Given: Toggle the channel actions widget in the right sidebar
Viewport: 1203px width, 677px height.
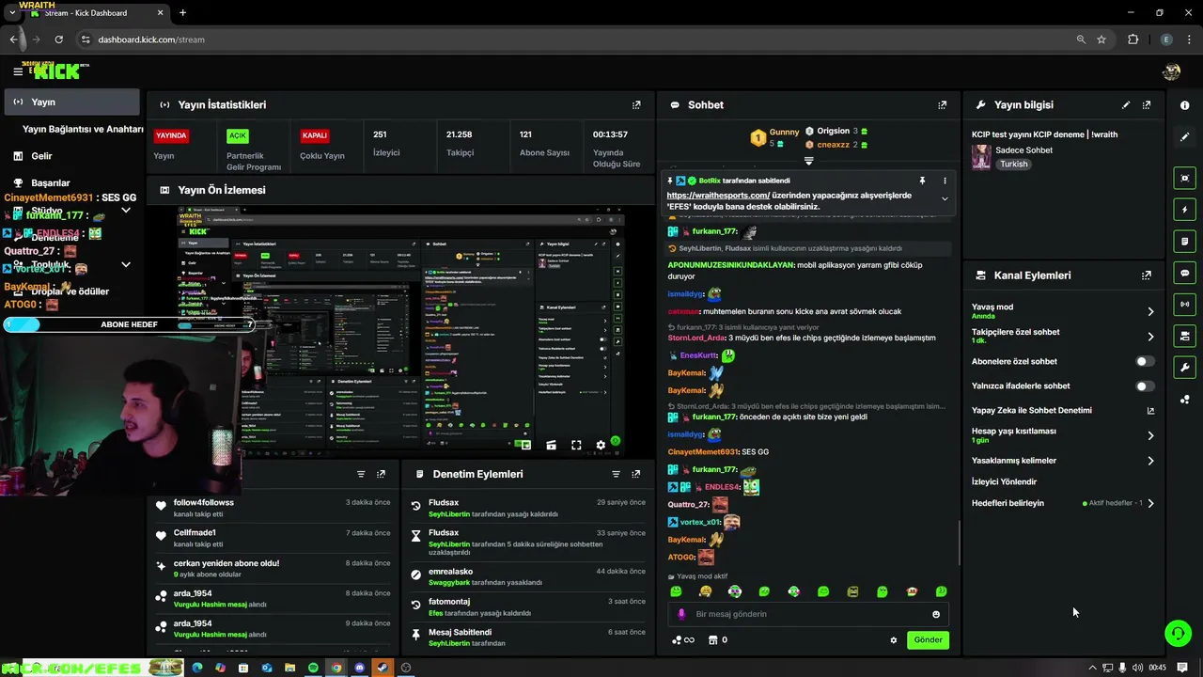Looking at the screenshot, I should point(1185,336).
